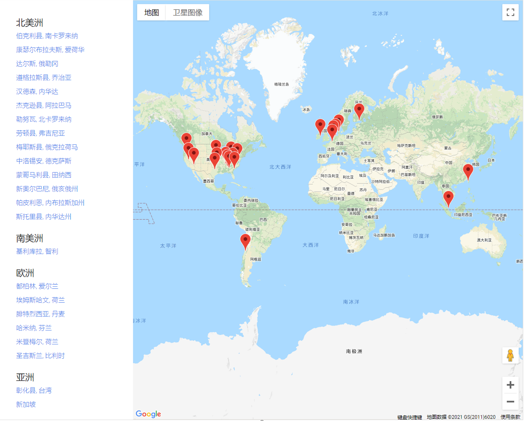Image resolution: width=524 pixels, height=421 pixels.
Task: Select the Finland map pin
Action: coord(359,110)
